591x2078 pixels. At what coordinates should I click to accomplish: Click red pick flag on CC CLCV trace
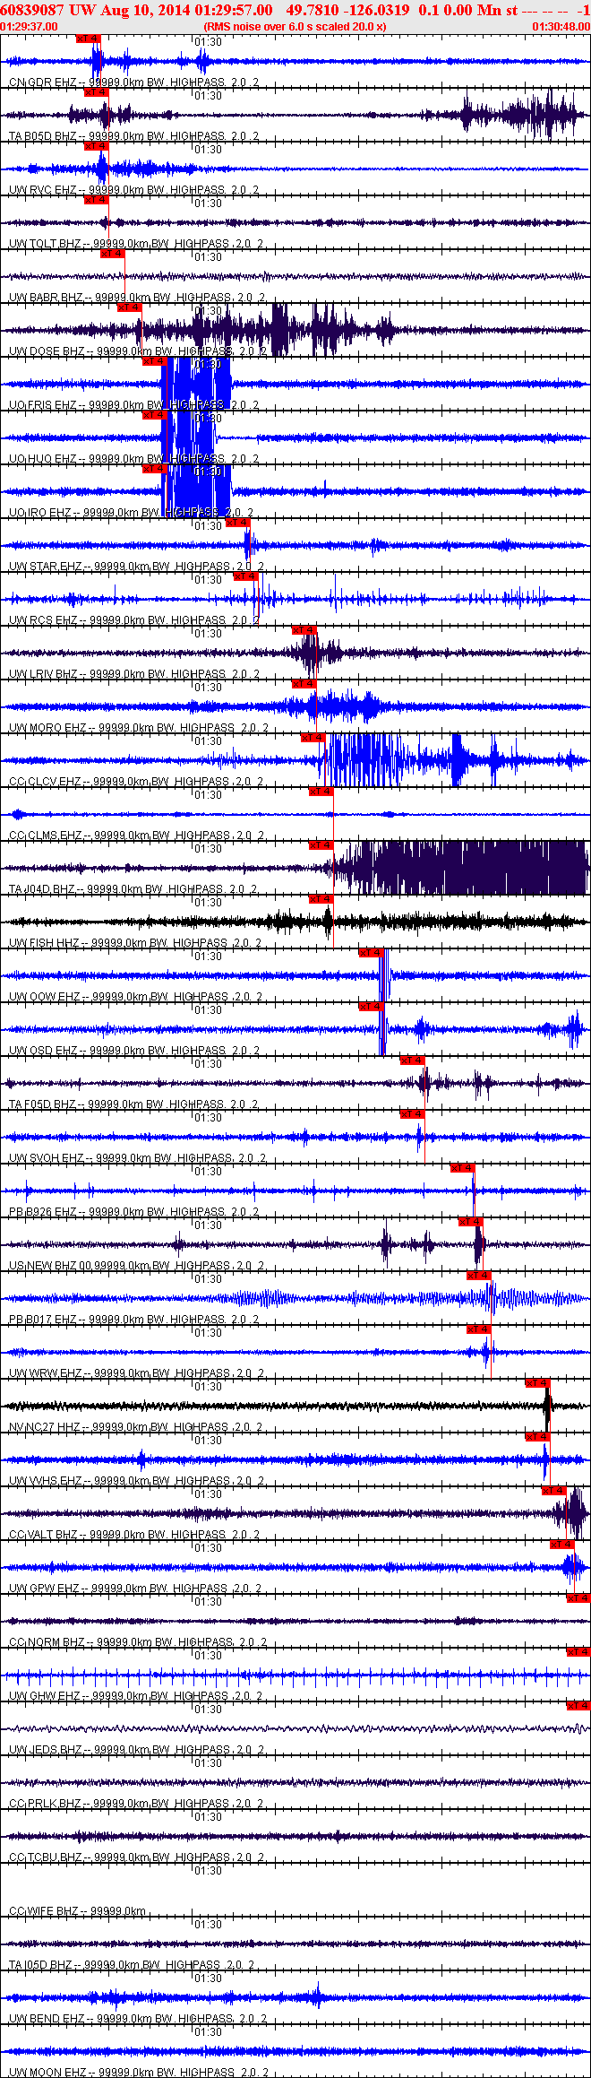click(x=313, y=738)
